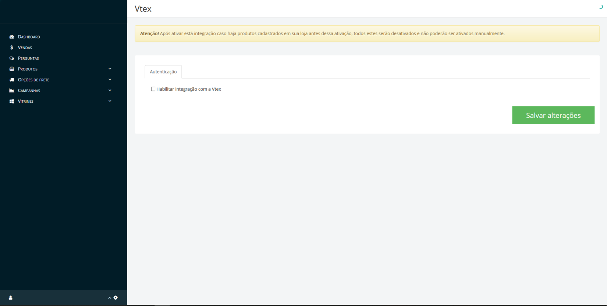
Task: Open the Dashboard menu item
Action: point(29,37)
